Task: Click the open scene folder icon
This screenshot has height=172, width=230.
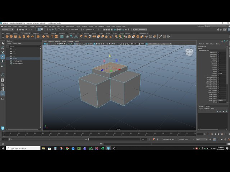Action: [20, 29]
